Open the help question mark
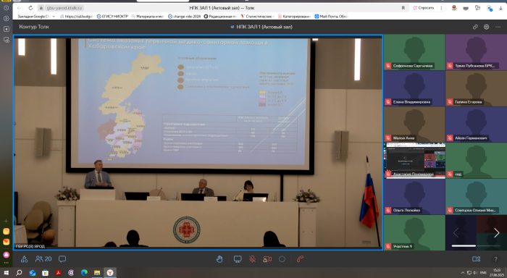This screenshot has width=507, height=278. coord(495,259)
